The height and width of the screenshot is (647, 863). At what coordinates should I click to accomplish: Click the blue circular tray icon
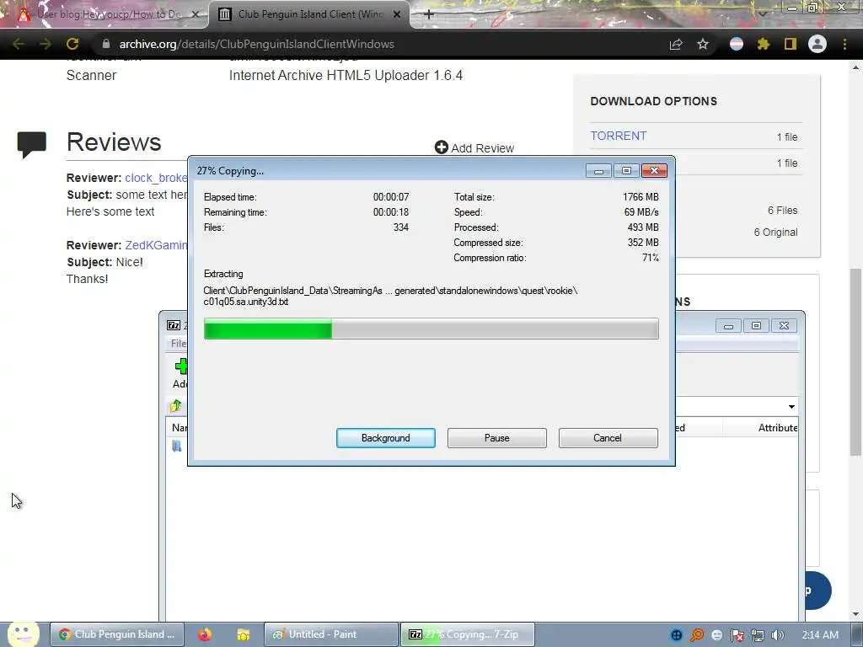pyautogui.click(x=677, y=635)
